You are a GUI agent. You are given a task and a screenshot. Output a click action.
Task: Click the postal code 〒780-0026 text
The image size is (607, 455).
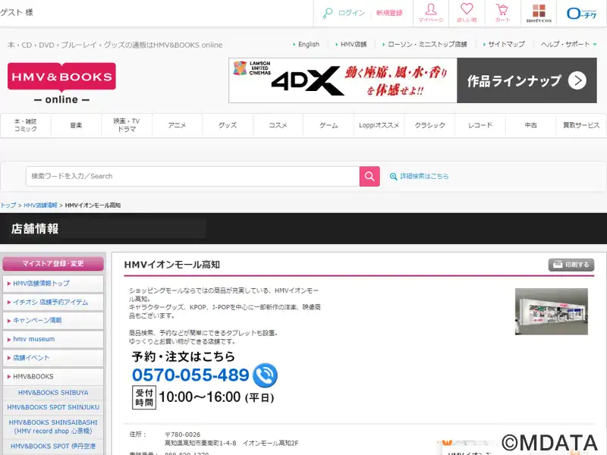click(x=183, y=435)
